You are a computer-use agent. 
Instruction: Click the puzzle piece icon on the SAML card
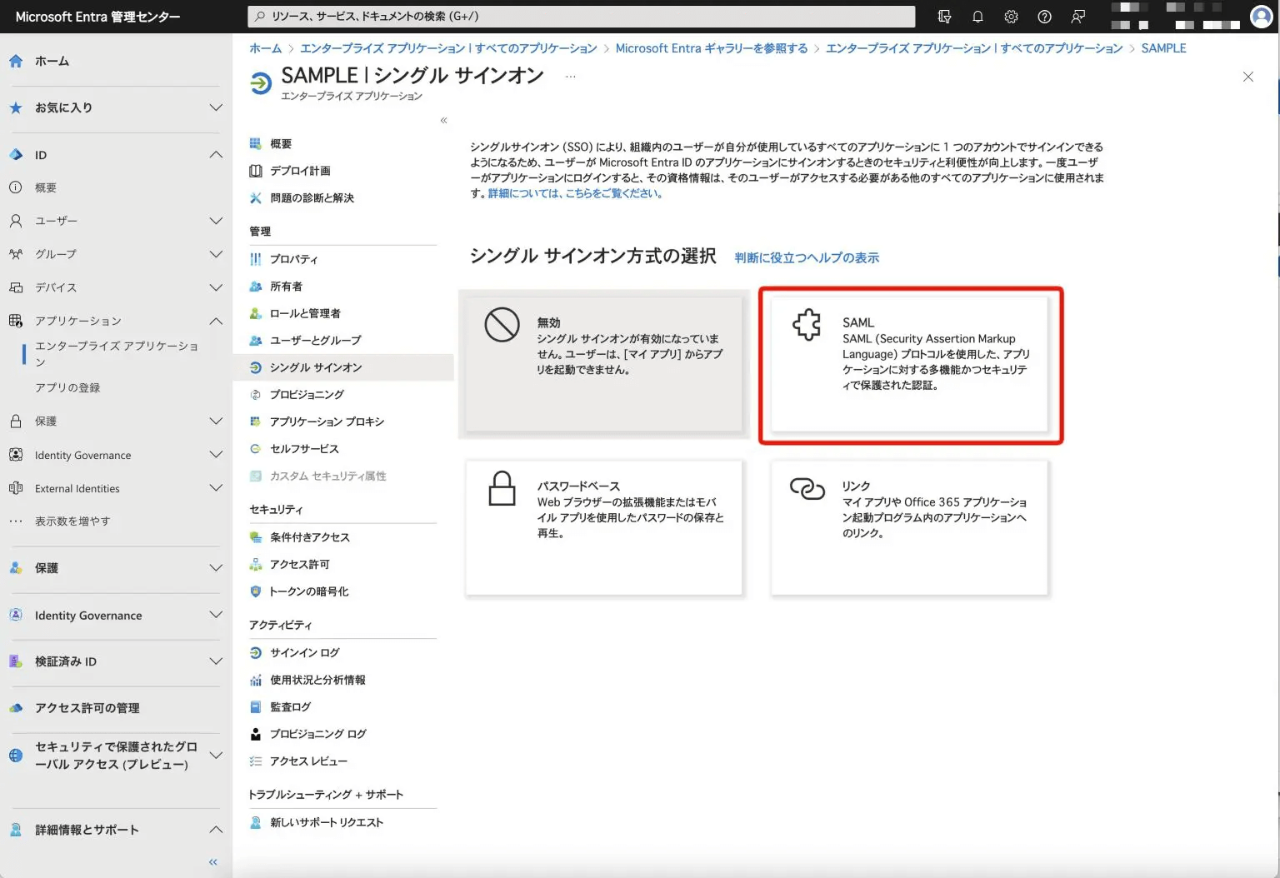pyautogui.click(x=807, y=324)
